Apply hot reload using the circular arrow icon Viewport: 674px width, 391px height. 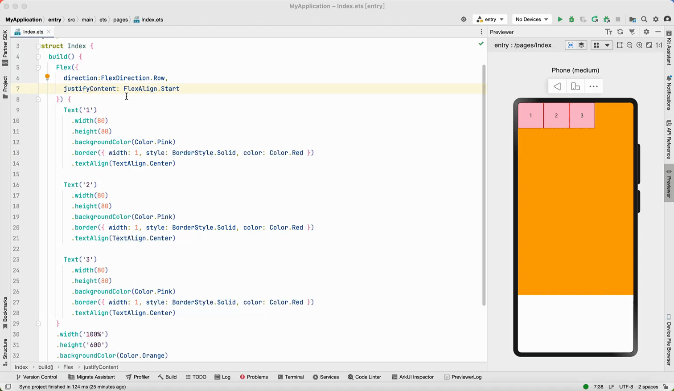point(595,20)
